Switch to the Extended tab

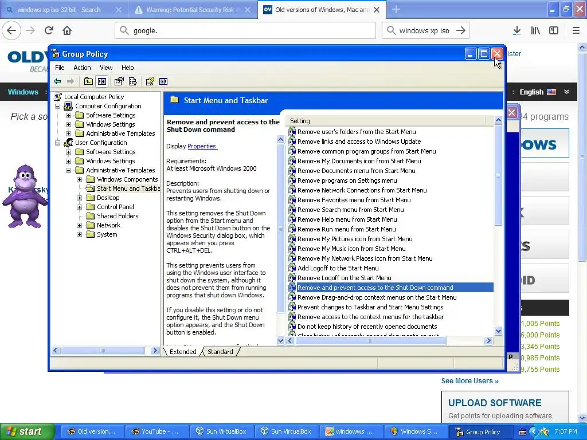point(183,352)
